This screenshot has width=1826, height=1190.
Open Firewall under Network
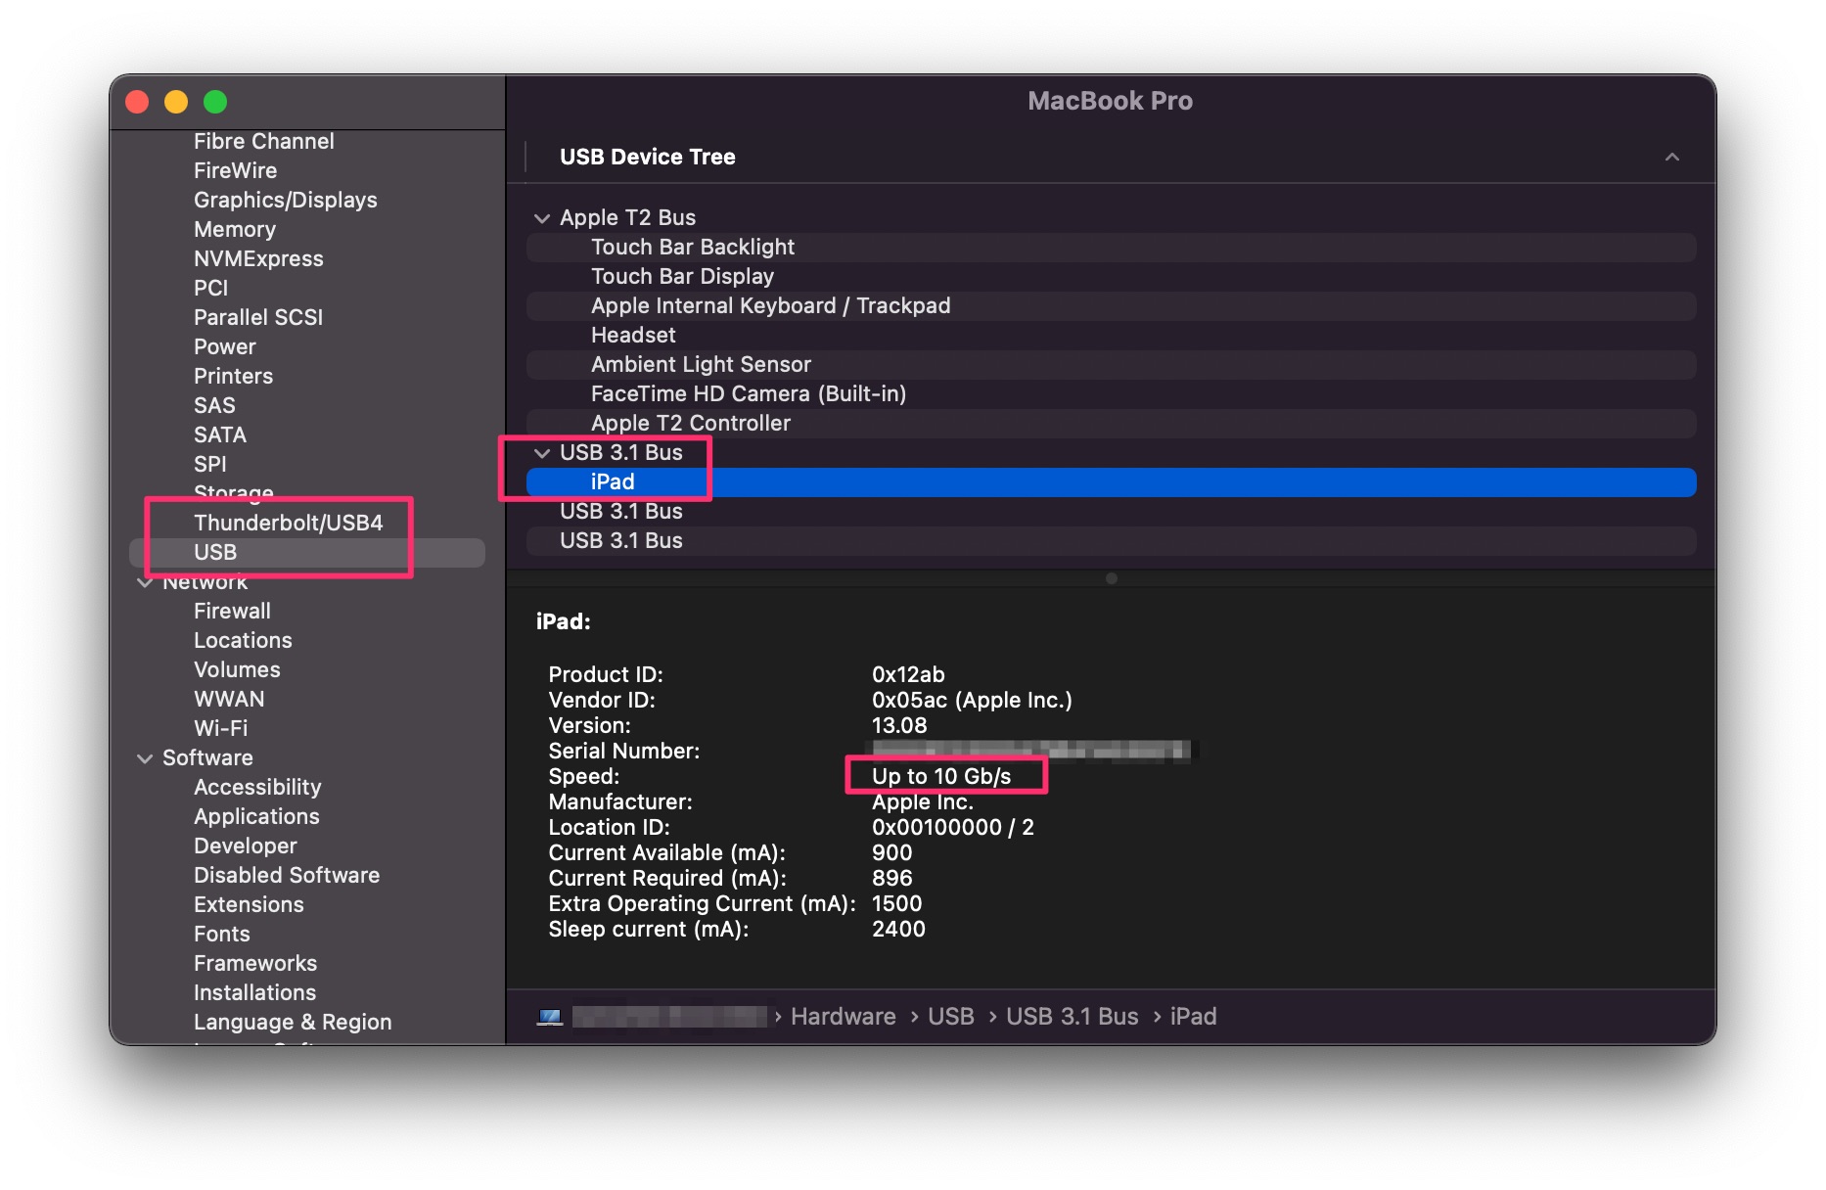pyautogui.click(x=232, y=612)
